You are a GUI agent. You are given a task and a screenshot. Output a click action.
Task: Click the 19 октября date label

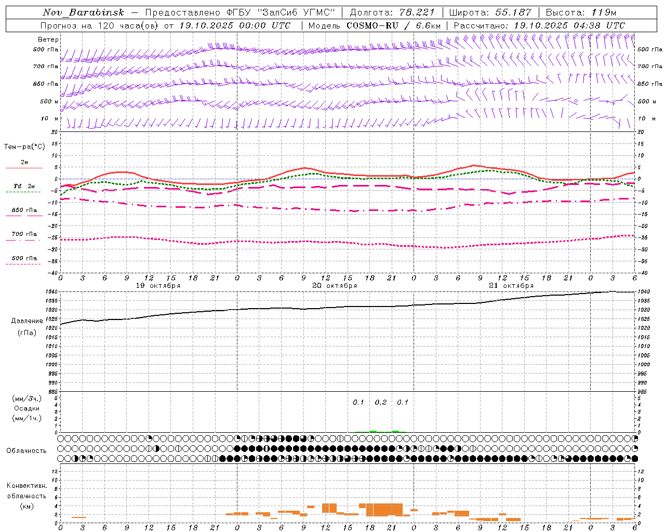coord(158,286)
